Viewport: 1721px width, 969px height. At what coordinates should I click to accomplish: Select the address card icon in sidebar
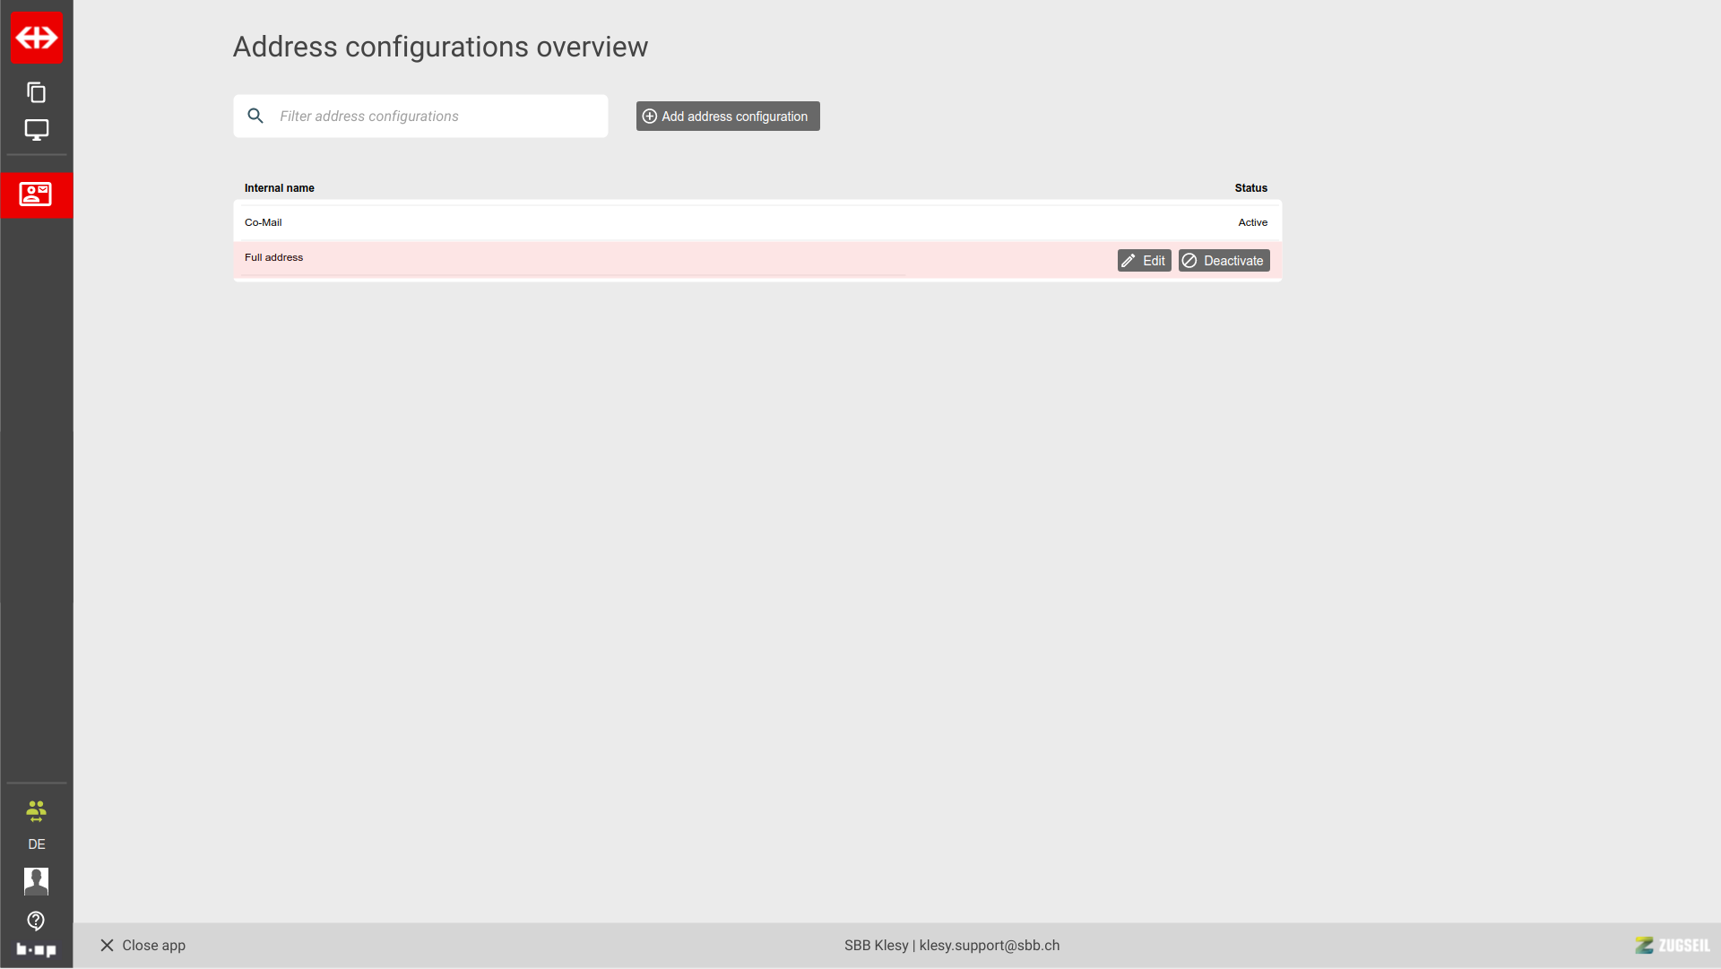coord(36,195)
